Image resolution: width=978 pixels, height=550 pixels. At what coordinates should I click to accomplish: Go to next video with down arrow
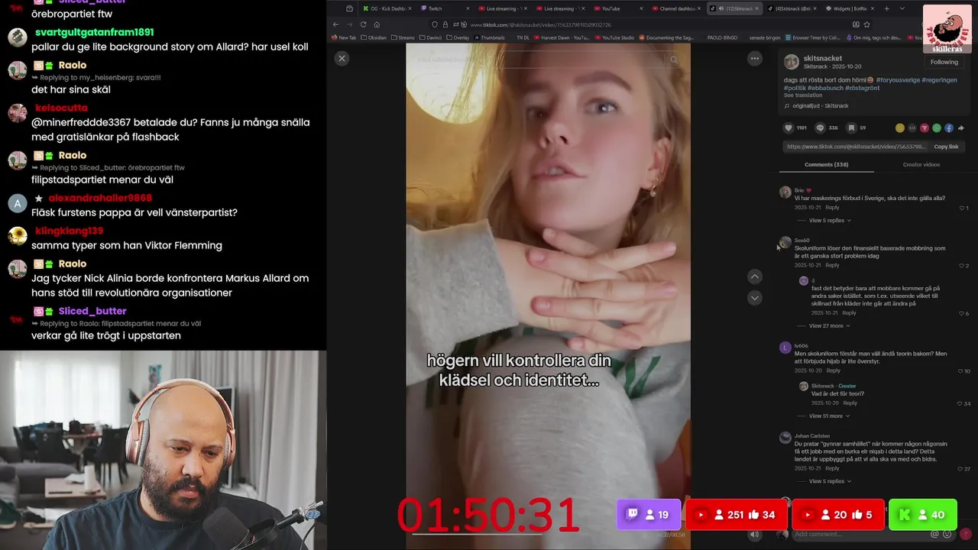click(x=754, y=299)
